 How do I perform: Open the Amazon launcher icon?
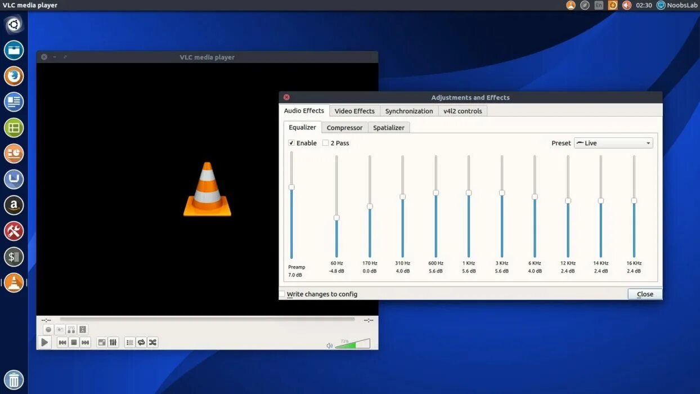[14, 205]
